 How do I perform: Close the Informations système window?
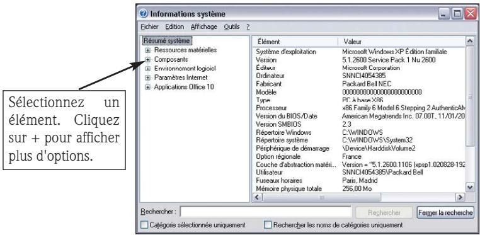tap(470, 14)
